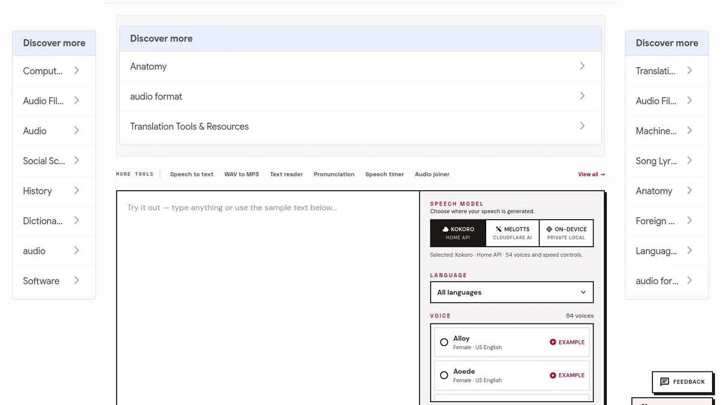721x405 pixels.
Task: Open the Speech to text tool
Action: click(192, 174)
